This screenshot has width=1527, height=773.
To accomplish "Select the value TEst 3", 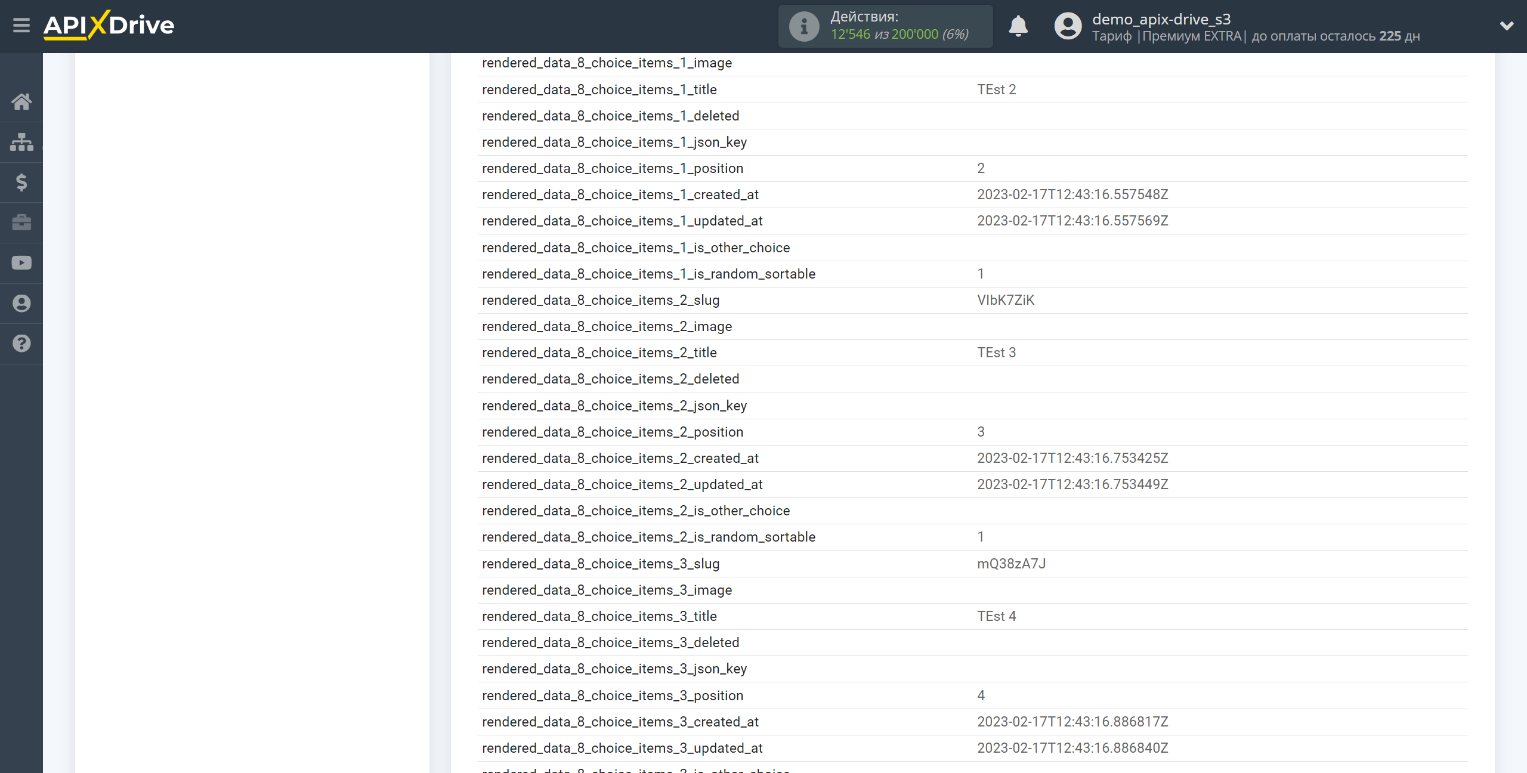I will pyautogui.click(x=996, y=353).
